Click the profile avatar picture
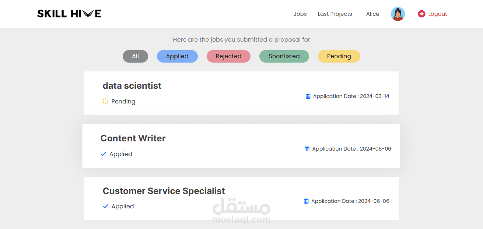Image resolution: width=483 pixels, height=229 pixels. [398, 14]
